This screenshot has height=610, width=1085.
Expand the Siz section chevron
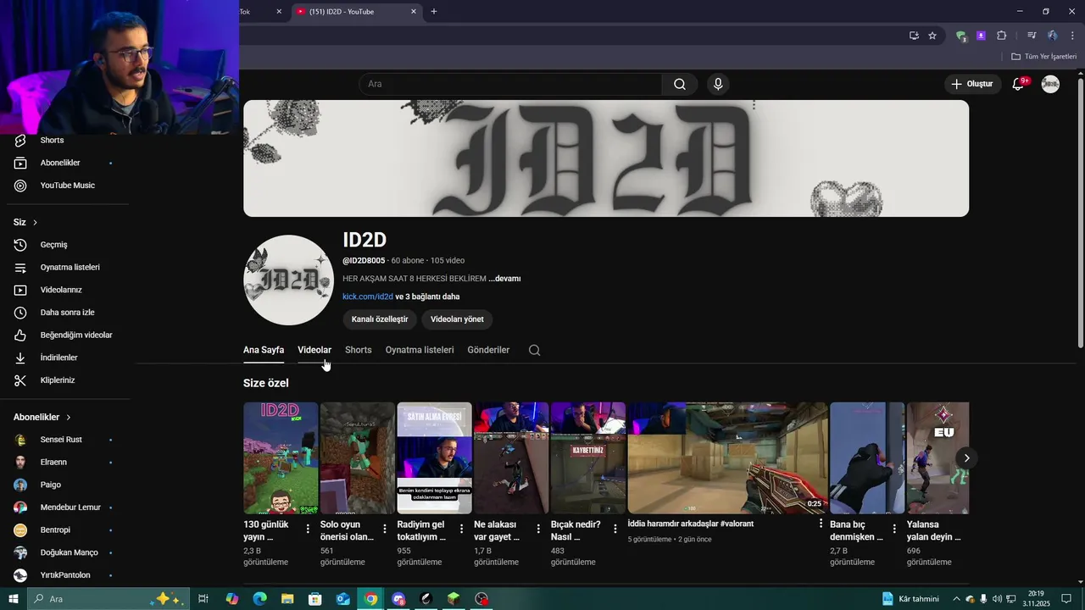click(35, 223)
